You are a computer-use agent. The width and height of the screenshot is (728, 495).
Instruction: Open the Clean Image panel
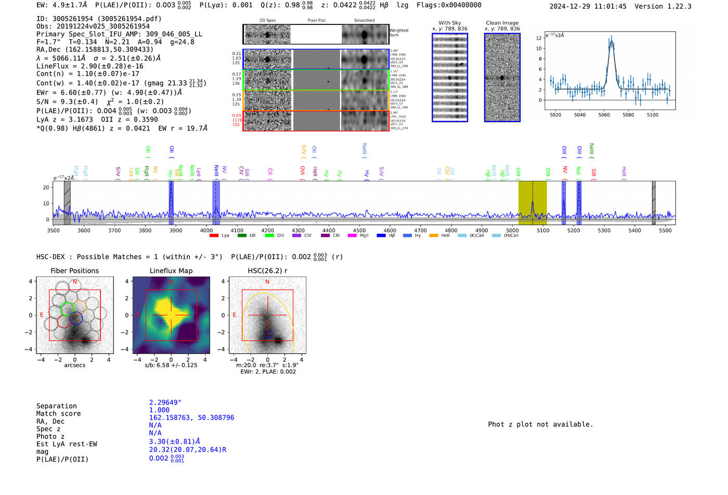(x=502, y=77)
